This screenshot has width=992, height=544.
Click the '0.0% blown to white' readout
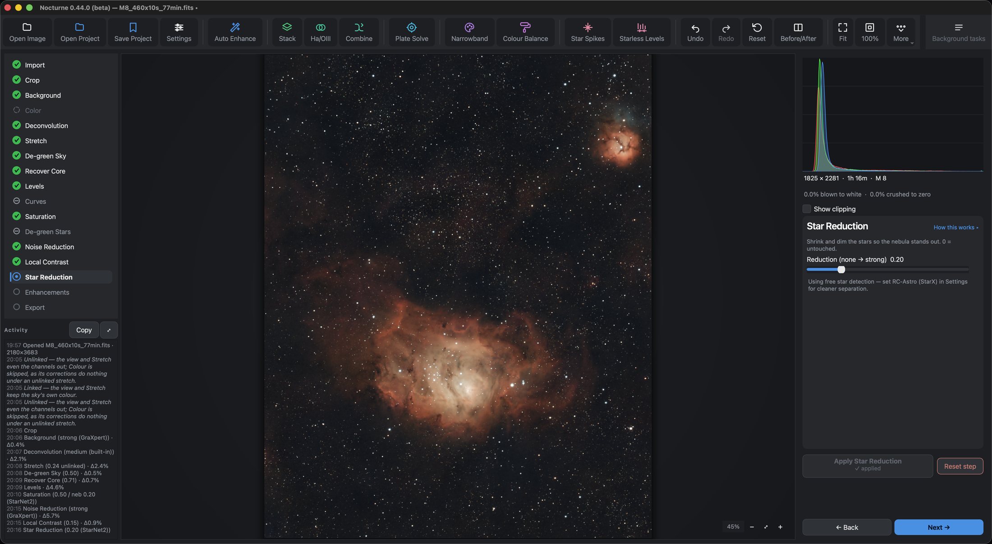832,194
